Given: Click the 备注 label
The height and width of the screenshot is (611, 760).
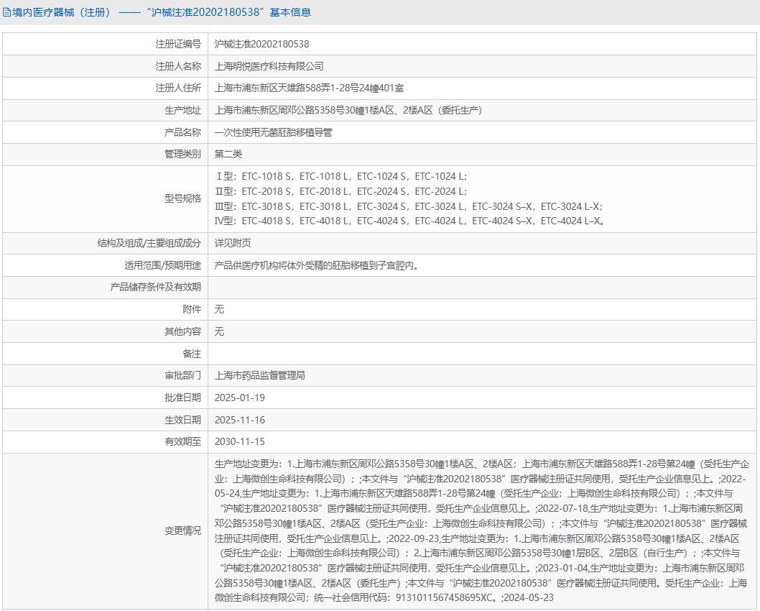Looking at the screenshot, I should click(x=192, y=354).
